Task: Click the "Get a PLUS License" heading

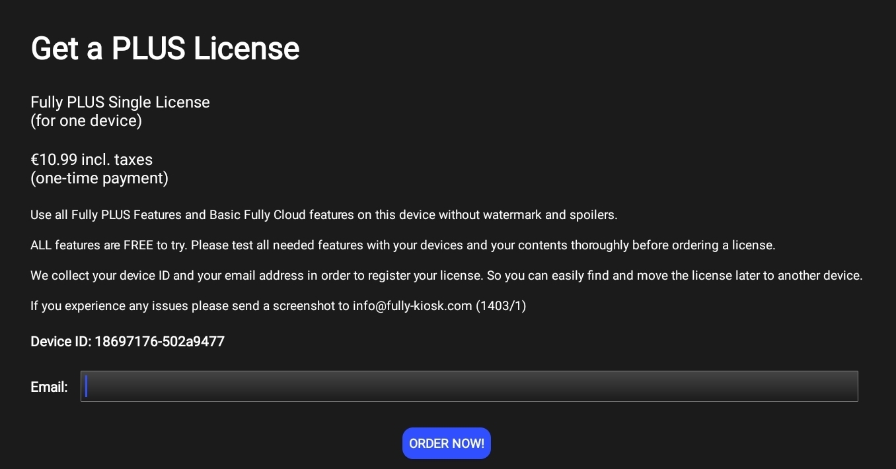Action: [x=165, y=49]
